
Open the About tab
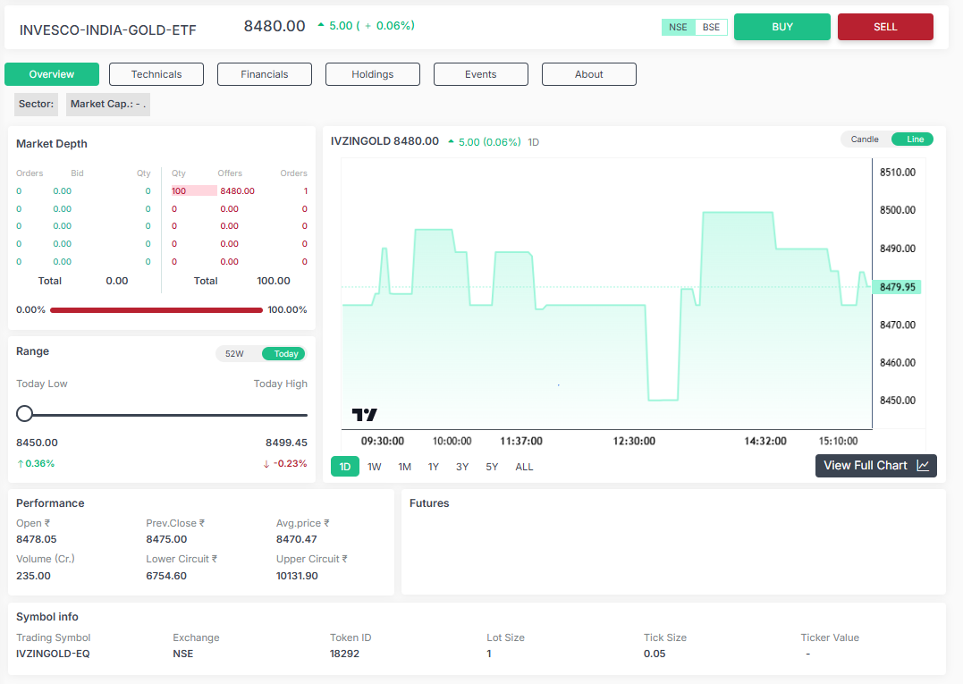(589, 74)
